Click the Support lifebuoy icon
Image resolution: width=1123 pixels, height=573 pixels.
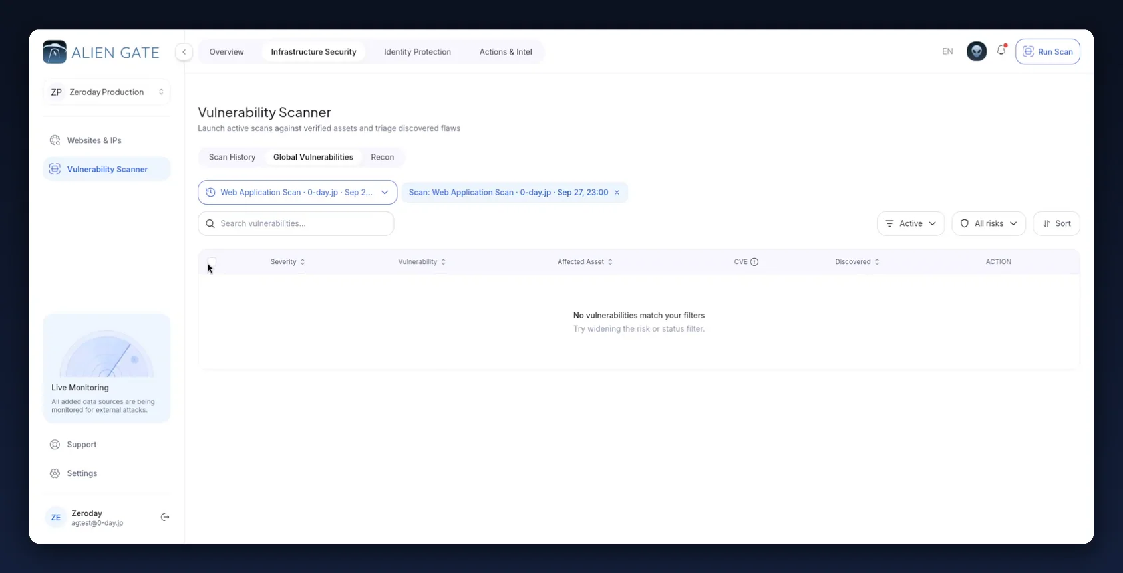pos(55,445)
